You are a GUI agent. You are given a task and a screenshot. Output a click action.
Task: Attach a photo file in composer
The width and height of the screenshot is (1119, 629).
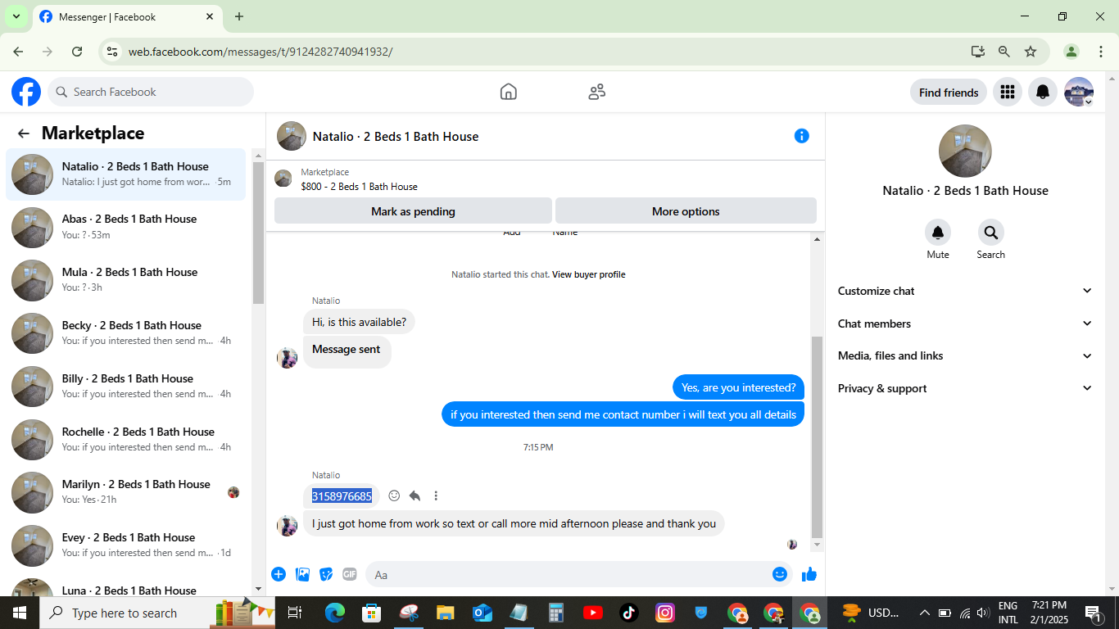pos(302,574)
